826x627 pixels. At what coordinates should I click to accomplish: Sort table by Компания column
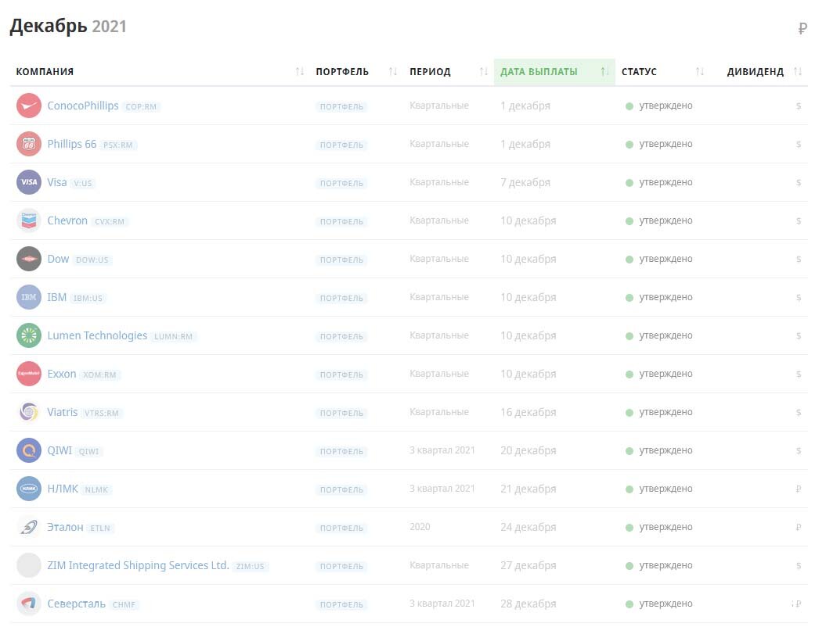pyautogui.click(x=300, y=72)
